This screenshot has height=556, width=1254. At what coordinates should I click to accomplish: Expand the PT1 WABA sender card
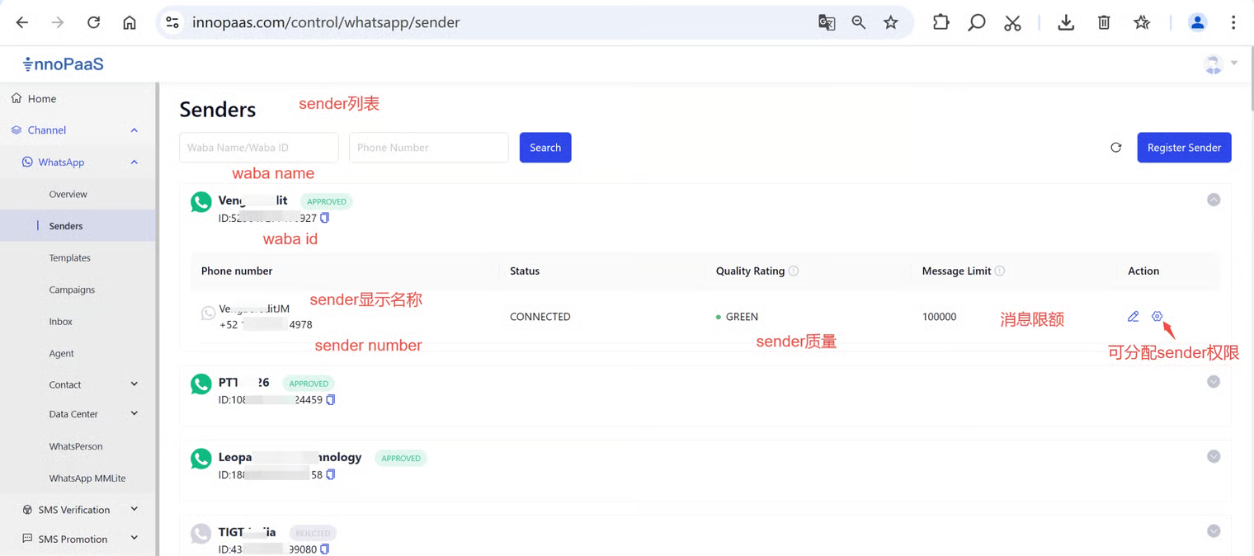coord(1213,382)
